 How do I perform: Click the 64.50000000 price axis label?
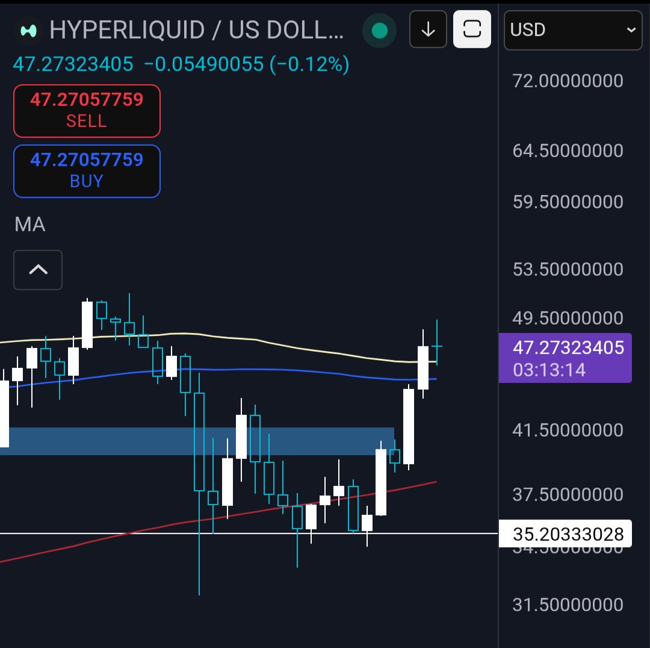[568, 151]
